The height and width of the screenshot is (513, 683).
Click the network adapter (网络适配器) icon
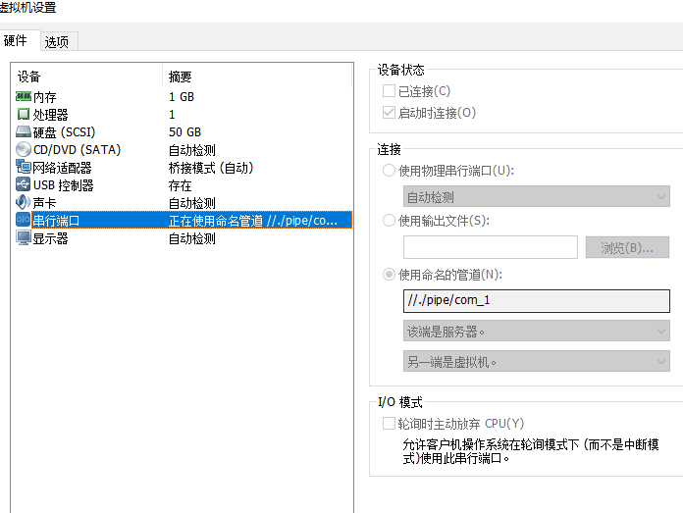(x=24, y=167)
